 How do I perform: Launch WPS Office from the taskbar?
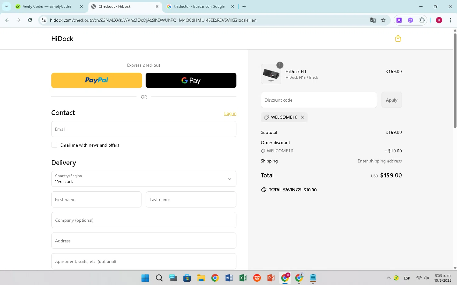pos(257,278)
